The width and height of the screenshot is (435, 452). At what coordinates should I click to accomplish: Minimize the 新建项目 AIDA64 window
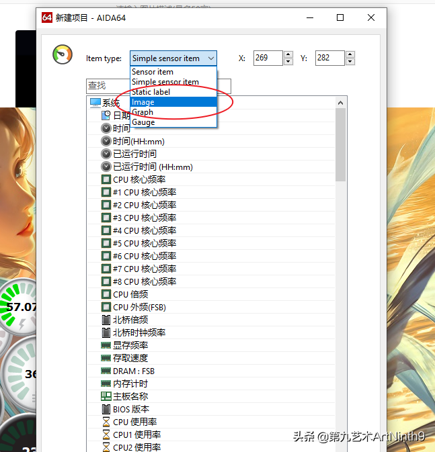(x=310, y=17)
